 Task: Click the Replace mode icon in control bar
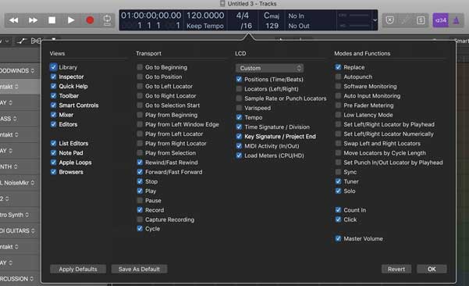389,20
